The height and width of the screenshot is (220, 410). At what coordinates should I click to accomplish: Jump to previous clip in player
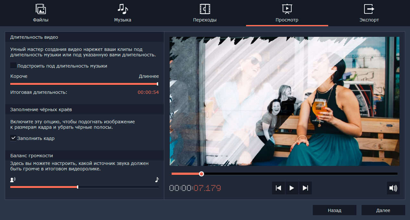[x=278, y=188]
